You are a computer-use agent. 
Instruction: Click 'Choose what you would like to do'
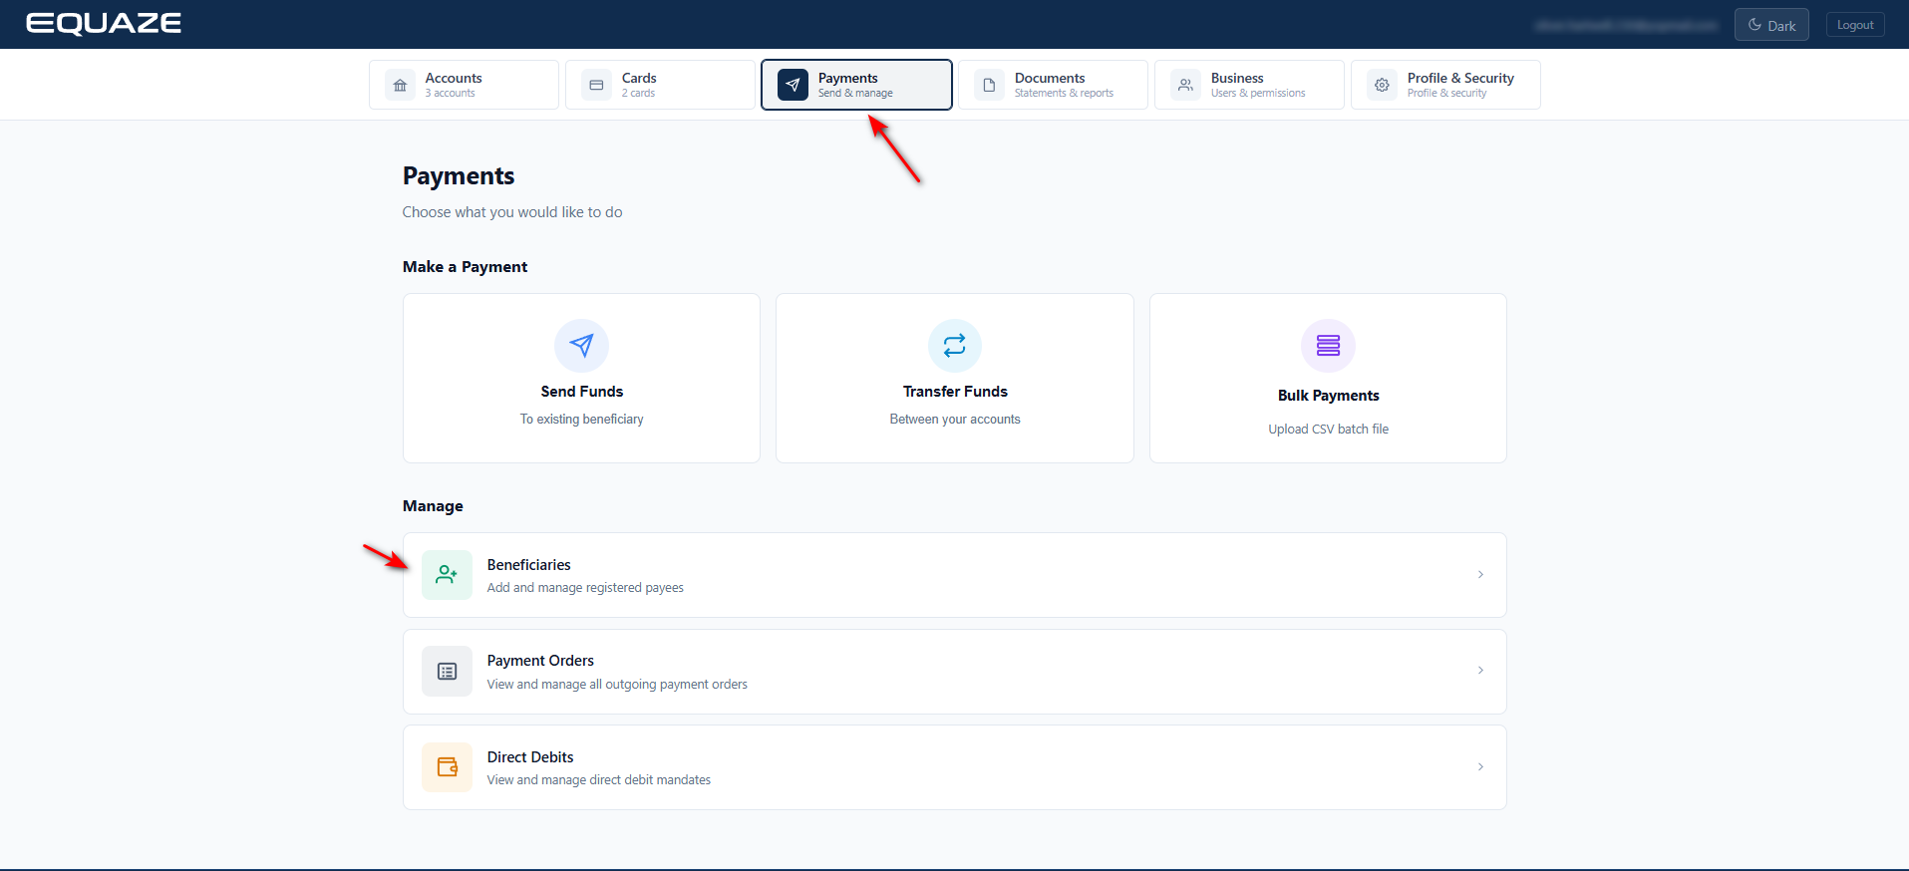pyautogui.click(x=512, y=212)
